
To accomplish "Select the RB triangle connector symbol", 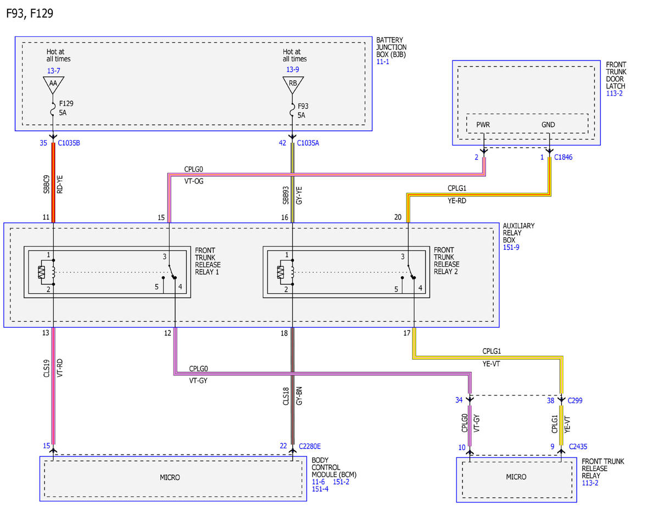I will click(x=293, y=84).
